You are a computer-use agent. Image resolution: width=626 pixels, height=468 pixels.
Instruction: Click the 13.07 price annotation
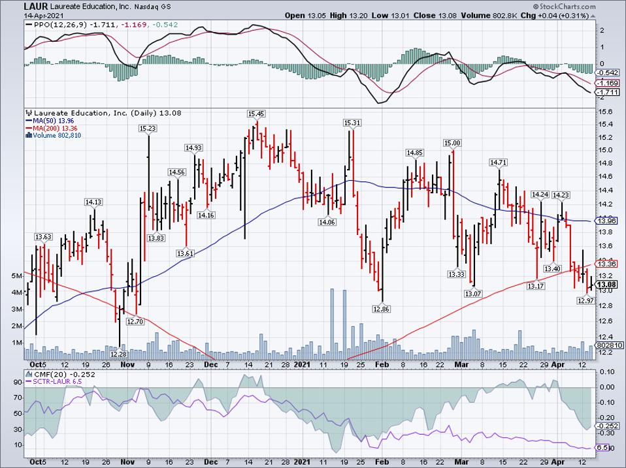tap(473, 294)
